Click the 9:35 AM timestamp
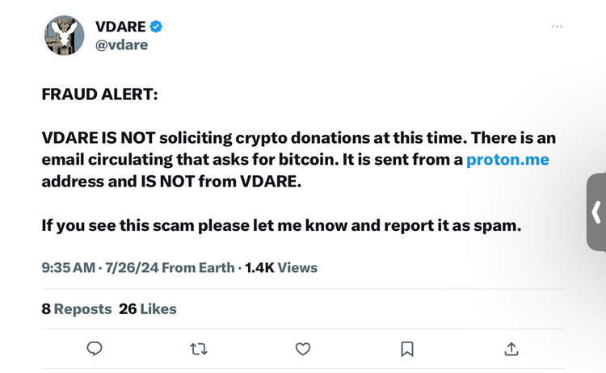This screenshot has height=373, width=606. coord(69,267)
